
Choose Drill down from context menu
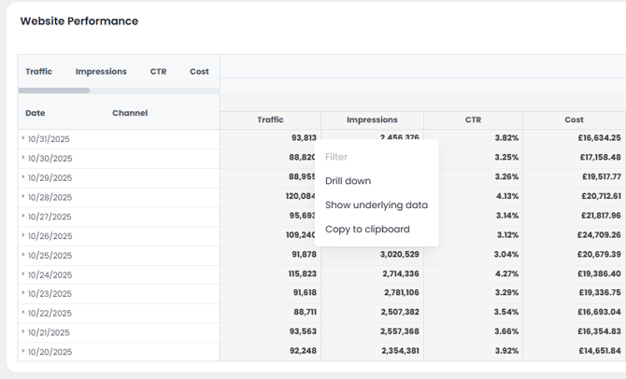point(348,181)
